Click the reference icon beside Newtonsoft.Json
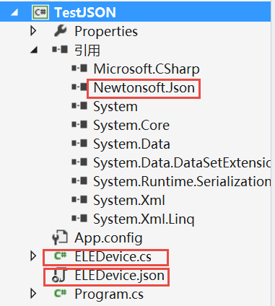The width and height of the screenshot is (275, 306). 79,87
